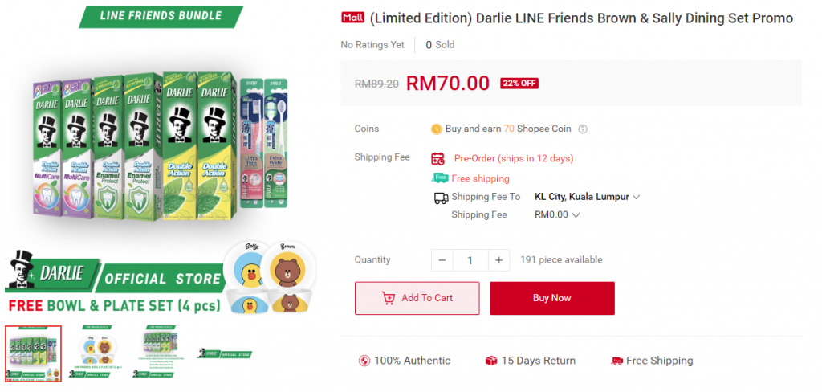Click the red Pre-Order calendar icon

[437, 158]
